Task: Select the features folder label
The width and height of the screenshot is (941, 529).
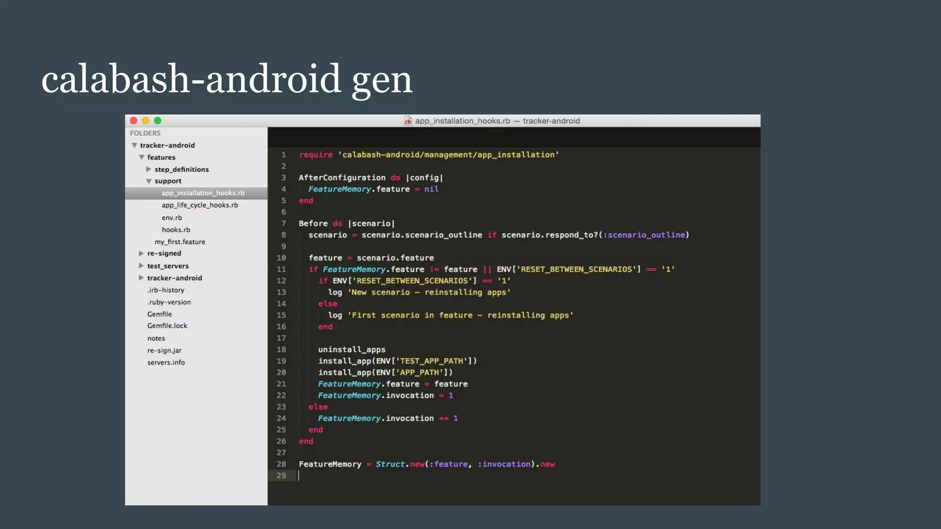Action: pyautogui.click(x=161, y=157)
